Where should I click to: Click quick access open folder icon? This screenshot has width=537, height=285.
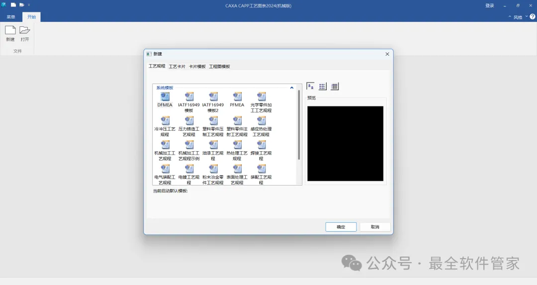(x=21, y=5)
